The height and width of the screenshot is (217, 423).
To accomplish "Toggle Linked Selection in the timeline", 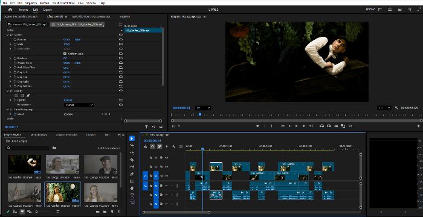I will point(160,146).
